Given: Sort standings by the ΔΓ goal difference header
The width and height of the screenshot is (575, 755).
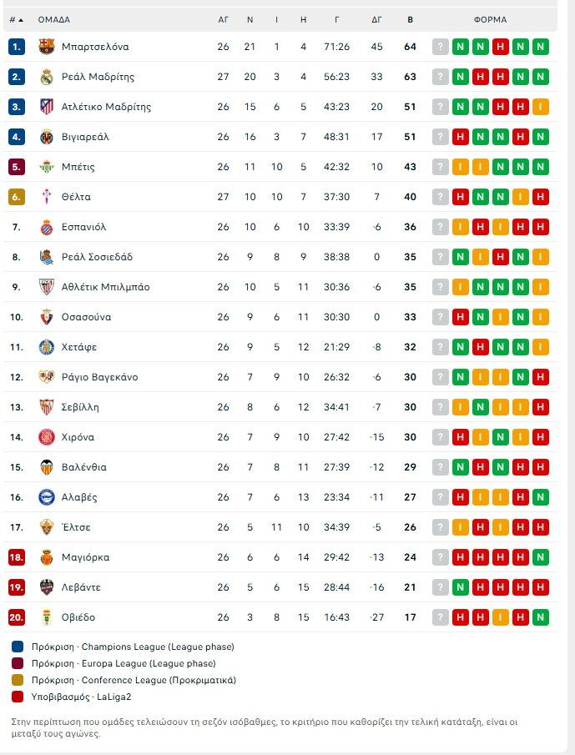Looking at the screenshot, I should tap(377, 19).
